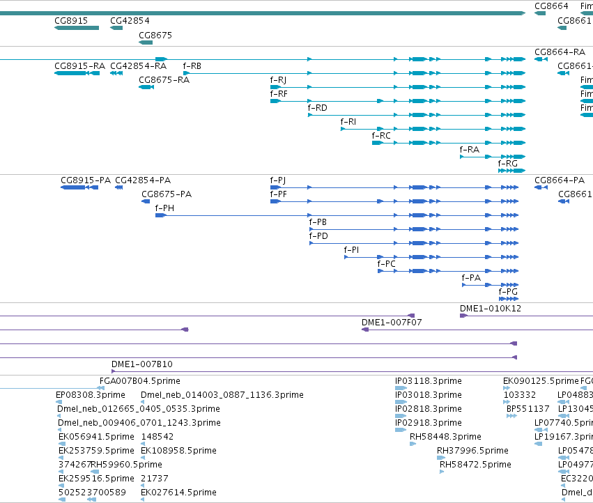Click transcript f-RG label
Viewport: 593px width, 503px height.
pos(507,164)
